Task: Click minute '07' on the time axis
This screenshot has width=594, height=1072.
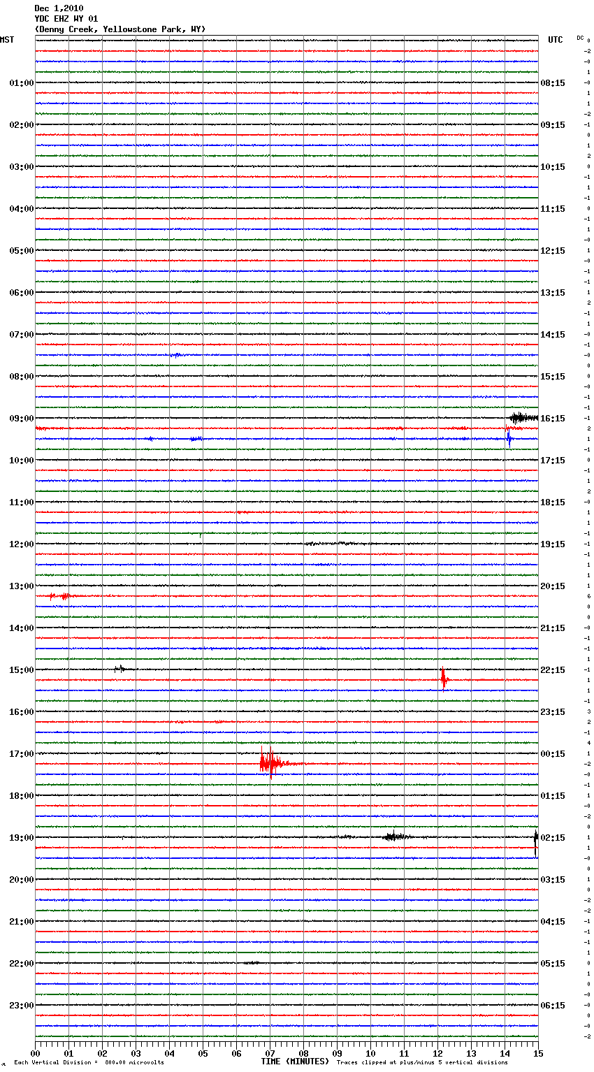Action: click(270, 1053)
